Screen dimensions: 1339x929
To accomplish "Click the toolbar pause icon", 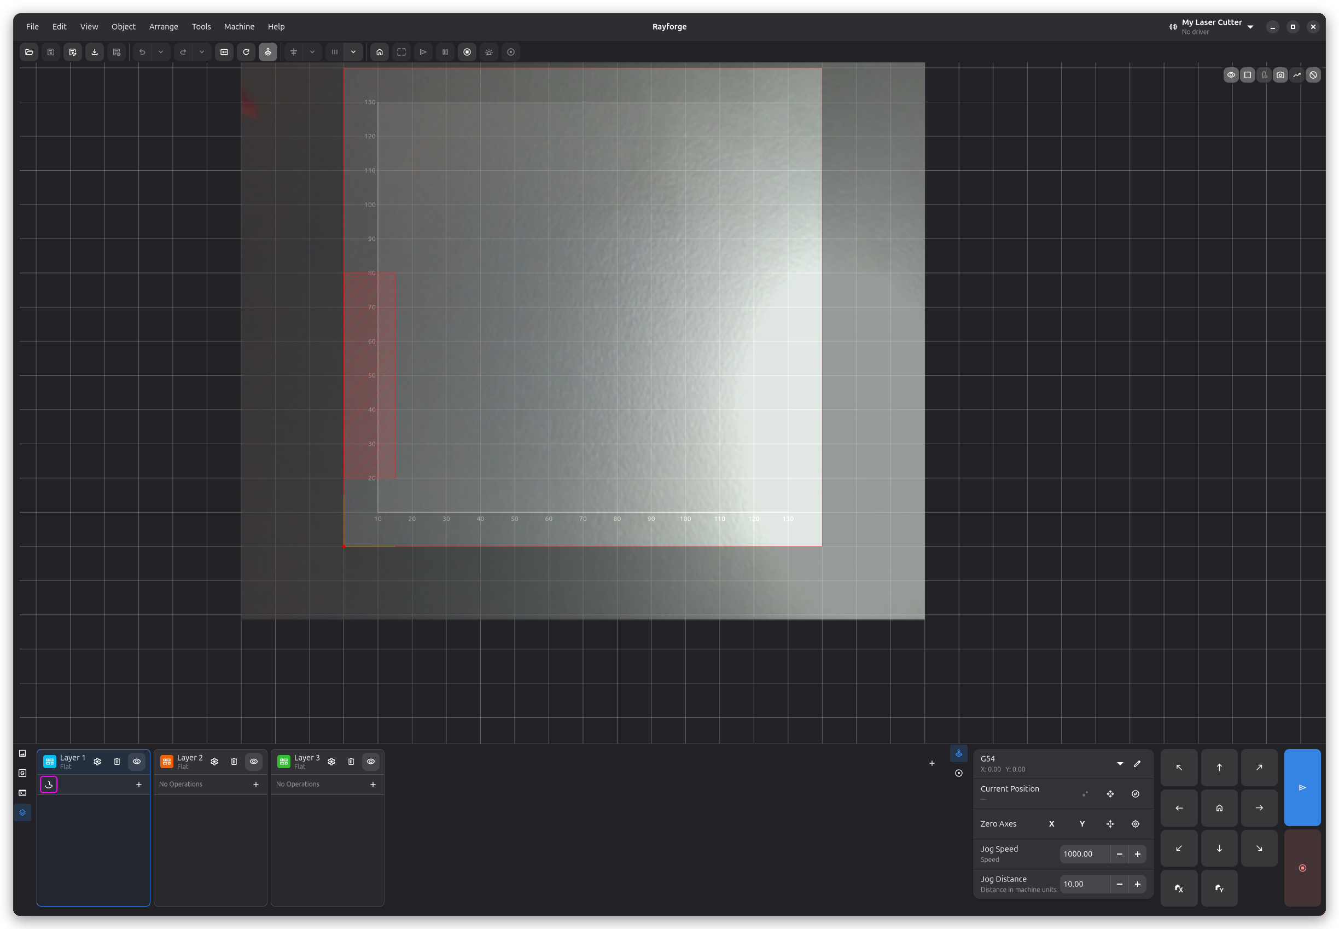I will pos(445,52).
